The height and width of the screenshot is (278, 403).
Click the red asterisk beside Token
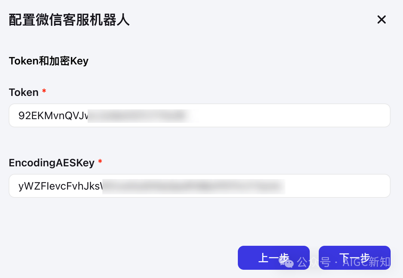tap(44, 91)
